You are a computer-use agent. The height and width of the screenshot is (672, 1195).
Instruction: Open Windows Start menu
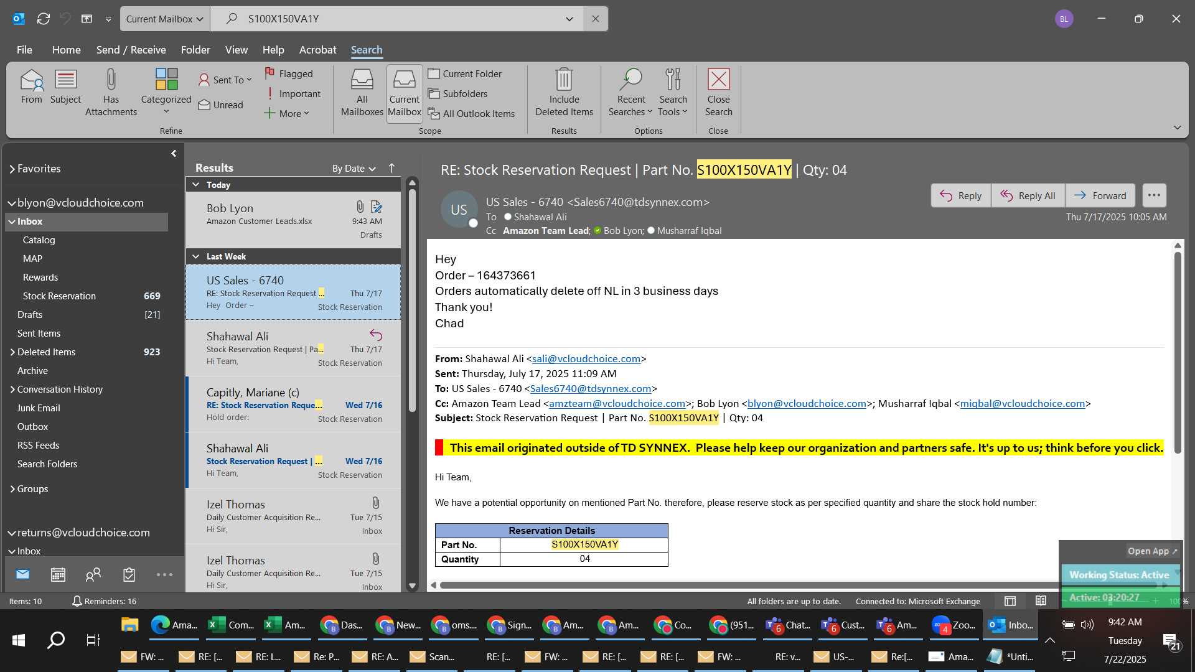pyautogui.click(x=19, y=640)
